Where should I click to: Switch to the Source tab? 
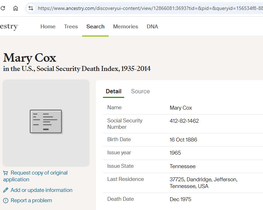tap(141, 91)
